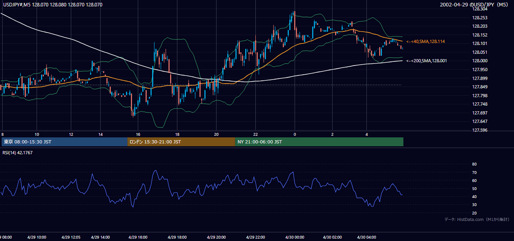The width and height of the screenshot is (514, 241).
Task: Click price axis label 127.950
Action: (x=480, y=69)
